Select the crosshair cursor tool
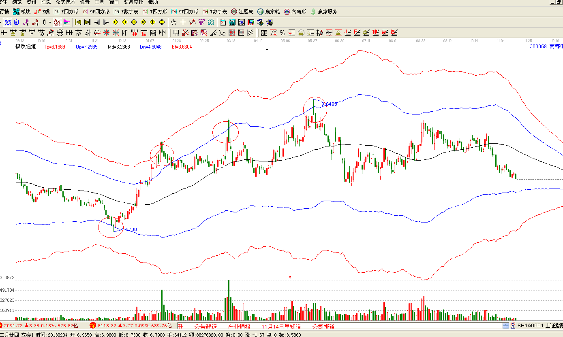Image resolution: width=563 pixels, height=337 pixels. coord(183,22)
